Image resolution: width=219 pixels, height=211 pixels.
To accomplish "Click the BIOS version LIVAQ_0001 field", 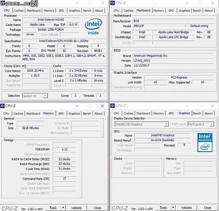I will click(x=173, y=61).
